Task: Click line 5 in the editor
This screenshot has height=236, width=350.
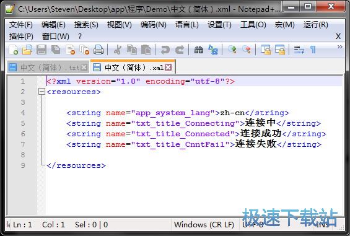Action: [x=193, y=123]
